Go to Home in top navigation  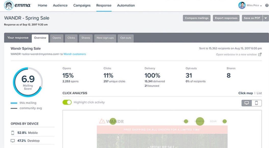point(42,6)
